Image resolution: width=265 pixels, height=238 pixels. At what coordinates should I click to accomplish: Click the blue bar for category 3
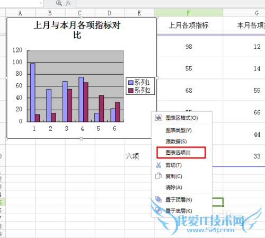[65, 101]
